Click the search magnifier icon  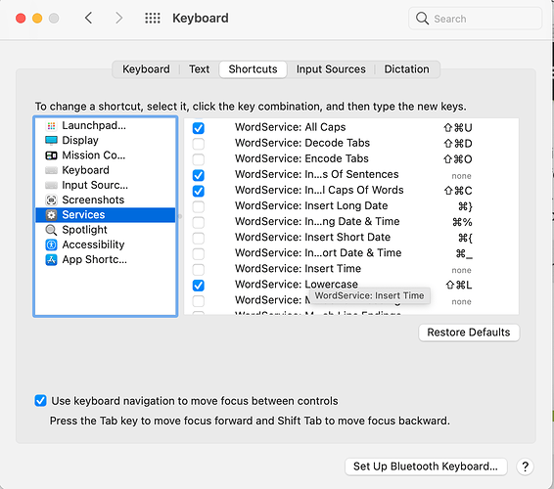(422, 18)
